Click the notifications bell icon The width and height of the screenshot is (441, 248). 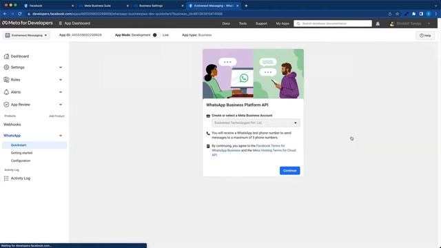[x=378, y=23]
